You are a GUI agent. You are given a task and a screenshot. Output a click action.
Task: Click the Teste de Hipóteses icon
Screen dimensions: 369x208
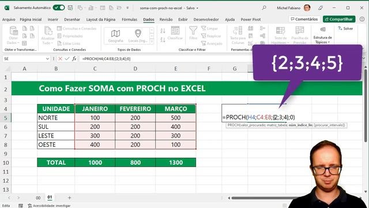click(280, 31)
